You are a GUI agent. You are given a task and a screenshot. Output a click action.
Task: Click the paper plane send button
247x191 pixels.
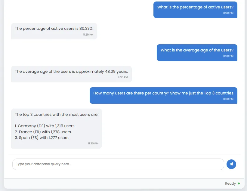[231, 164]
